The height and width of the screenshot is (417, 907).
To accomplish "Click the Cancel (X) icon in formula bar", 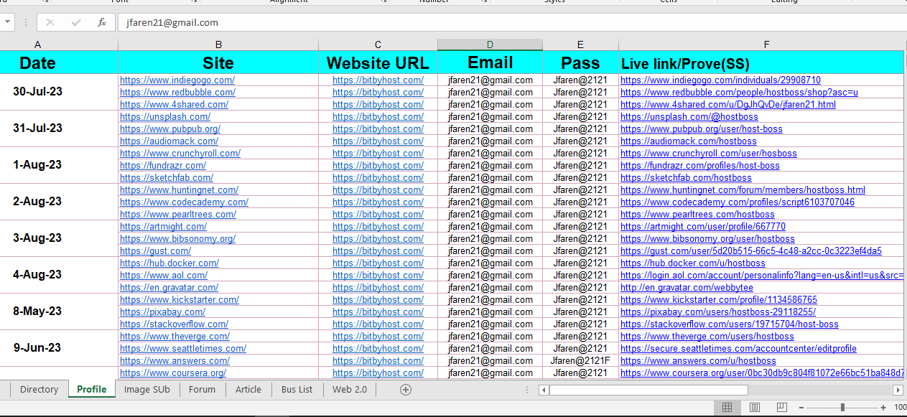I will point(50,22).
